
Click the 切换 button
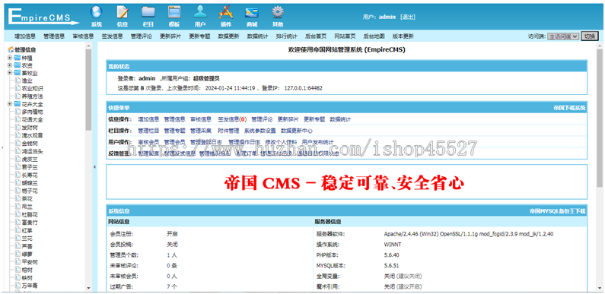click(590, 36)
